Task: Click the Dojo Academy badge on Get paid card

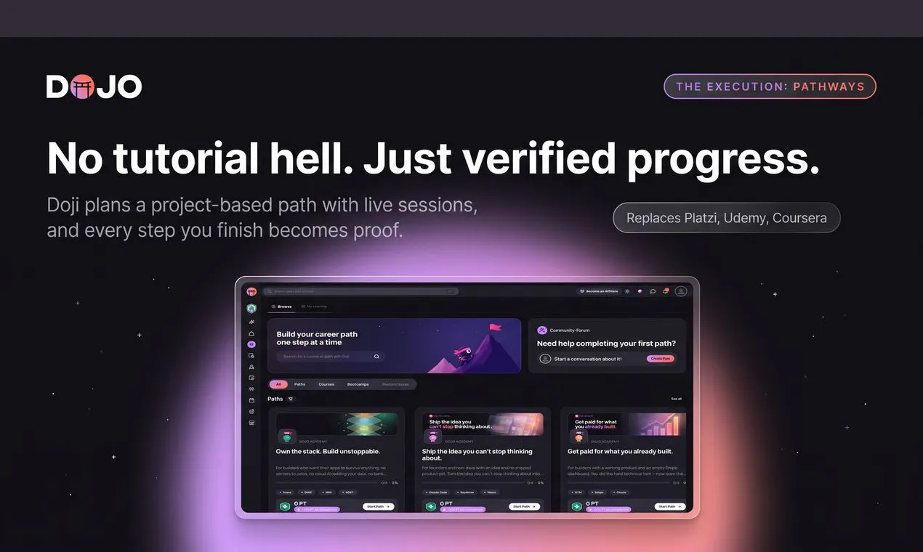Action: pos(579,437)
